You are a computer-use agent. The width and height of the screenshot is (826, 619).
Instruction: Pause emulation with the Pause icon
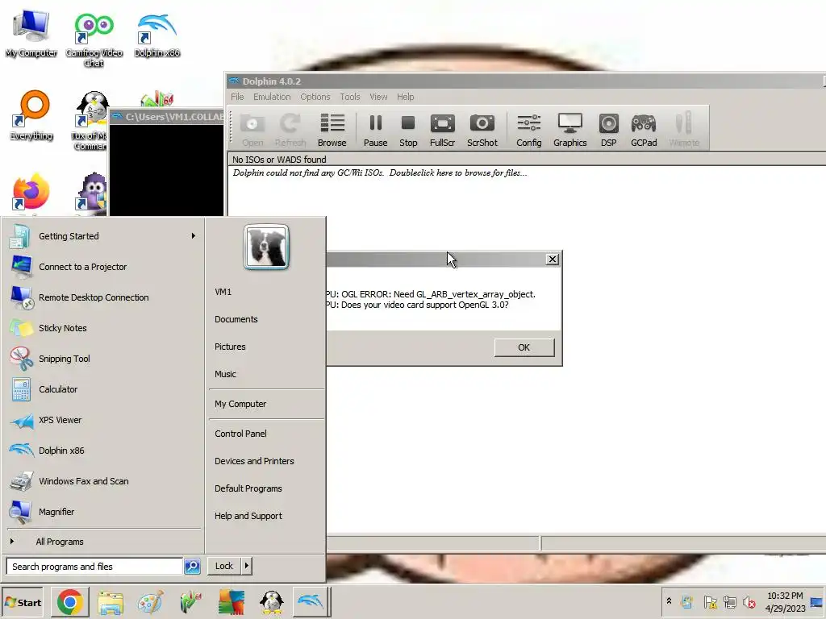pos(375,130)
